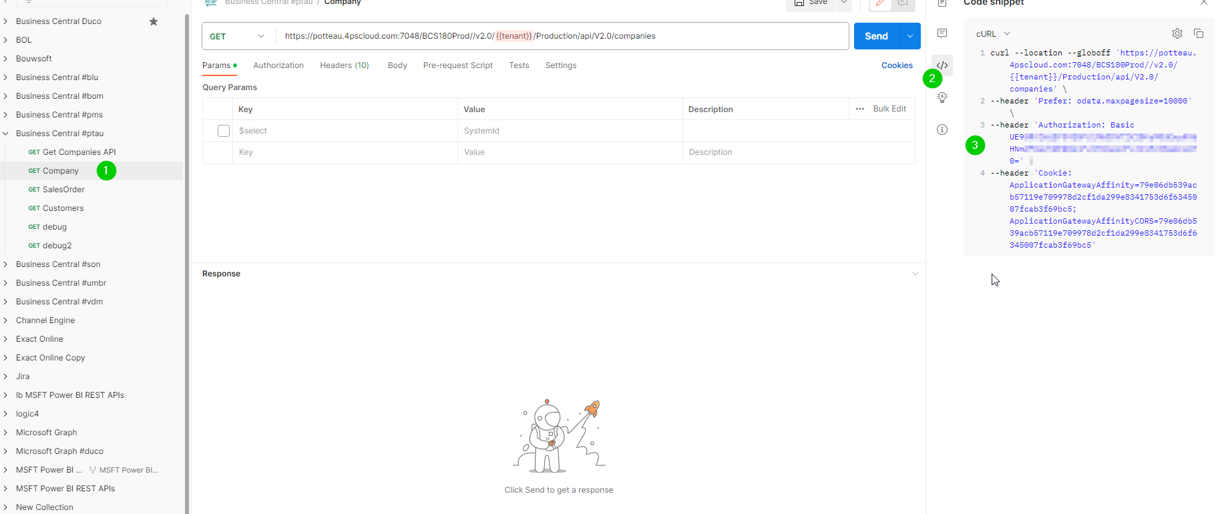Select the logic4 collection

[x=27, y=414]
